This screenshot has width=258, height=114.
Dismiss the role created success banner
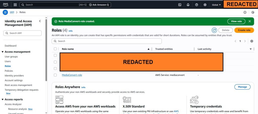click(x=249, y=21)
